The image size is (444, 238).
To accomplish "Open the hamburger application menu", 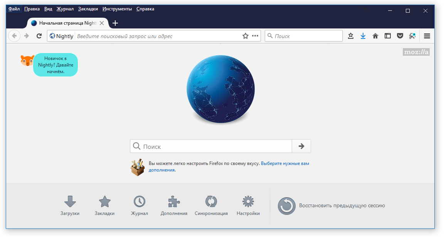I will pos(427,36).
